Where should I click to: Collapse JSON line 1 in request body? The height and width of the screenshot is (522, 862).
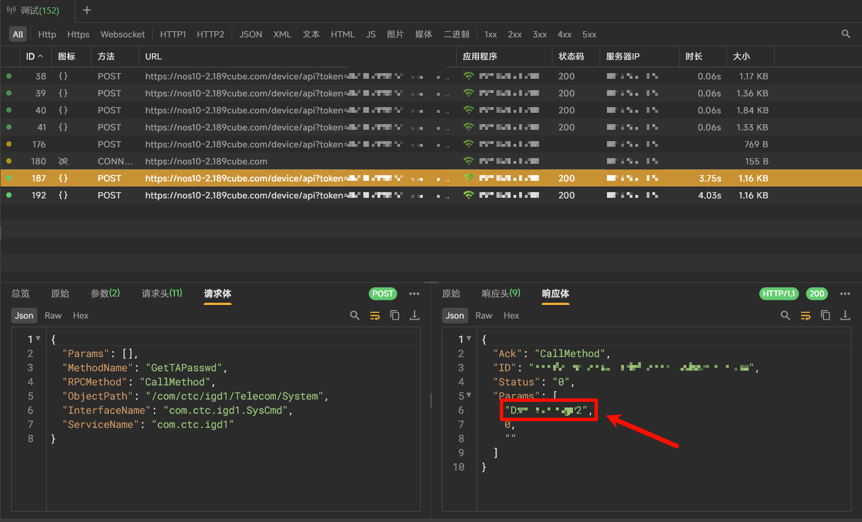[x=38, y=338]
